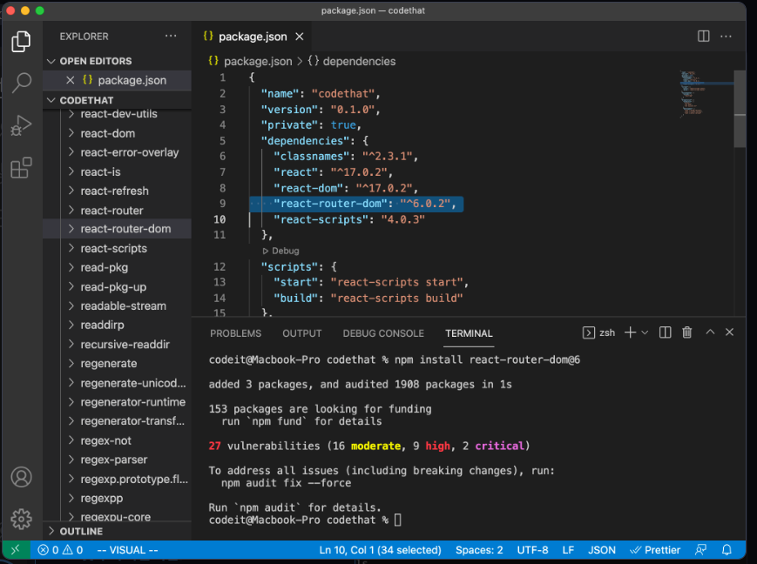Split the terminal panel

(x=665, y=332)
